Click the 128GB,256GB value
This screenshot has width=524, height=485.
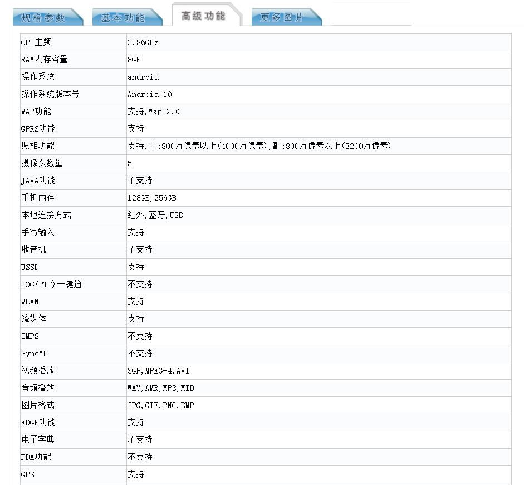(151, 198)
